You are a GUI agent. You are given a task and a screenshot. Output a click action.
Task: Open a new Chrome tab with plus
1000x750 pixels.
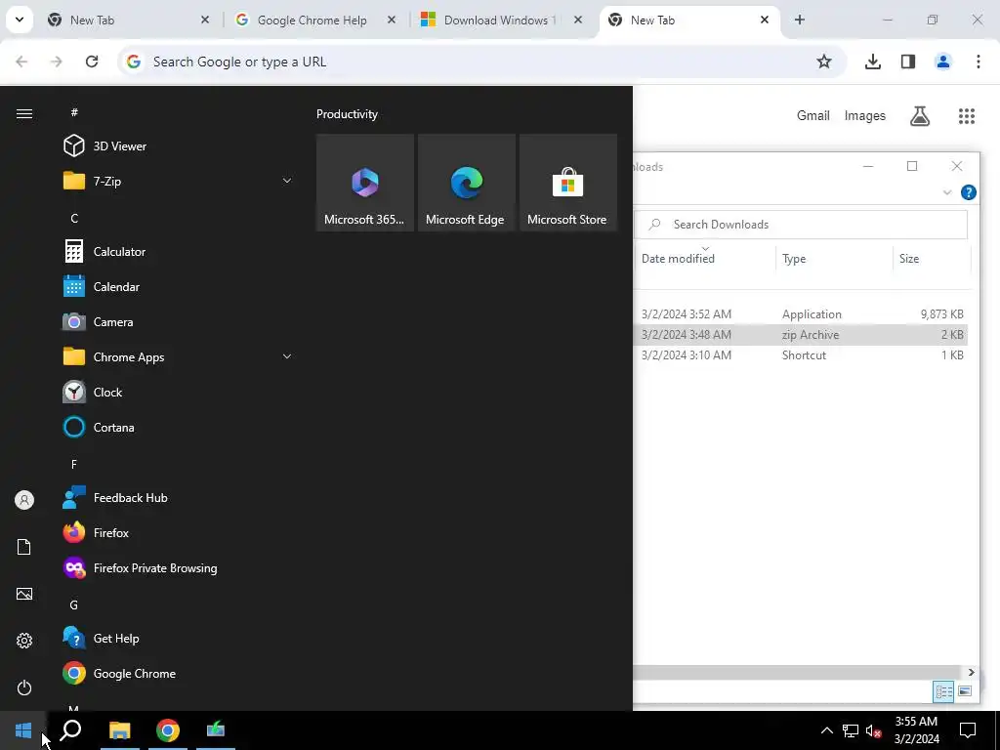pos(800,20)
